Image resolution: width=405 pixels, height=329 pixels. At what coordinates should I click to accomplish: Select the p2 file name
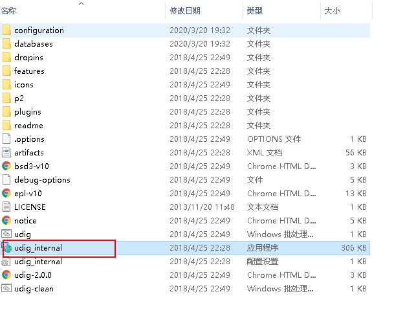(x=19, y=98)
